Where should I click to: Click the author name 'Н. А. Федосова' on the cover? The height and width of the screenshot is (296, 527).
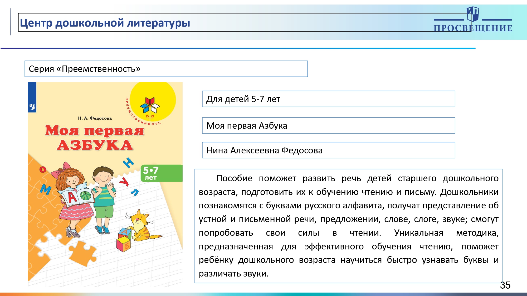(x=95, y=118)
